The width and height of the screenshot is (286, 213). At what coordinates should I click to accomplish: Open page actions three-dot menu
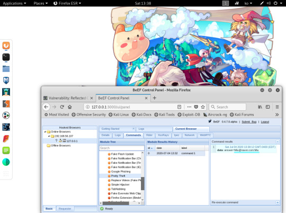coord(189,107)
